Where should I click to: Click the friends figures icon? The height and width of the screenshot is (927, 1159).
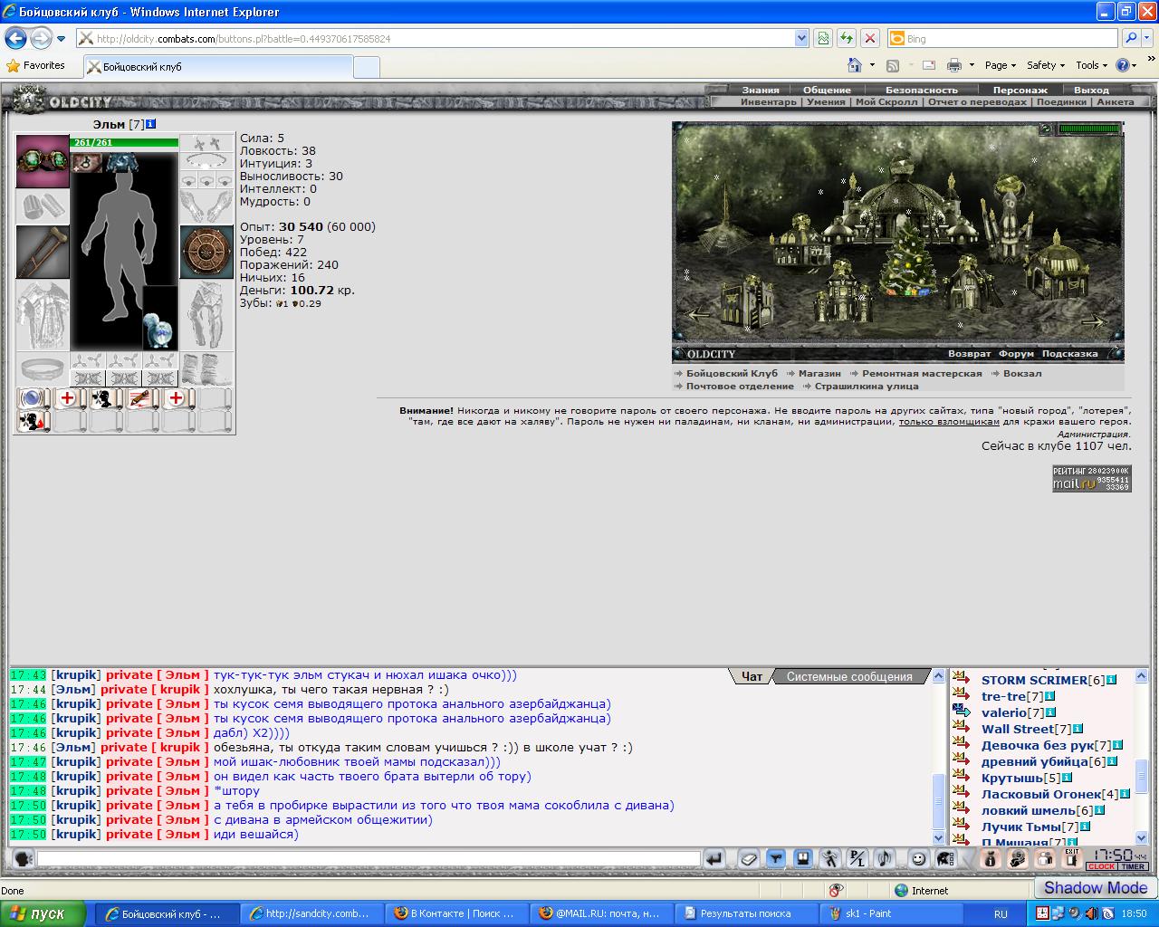coord(1044,859)
